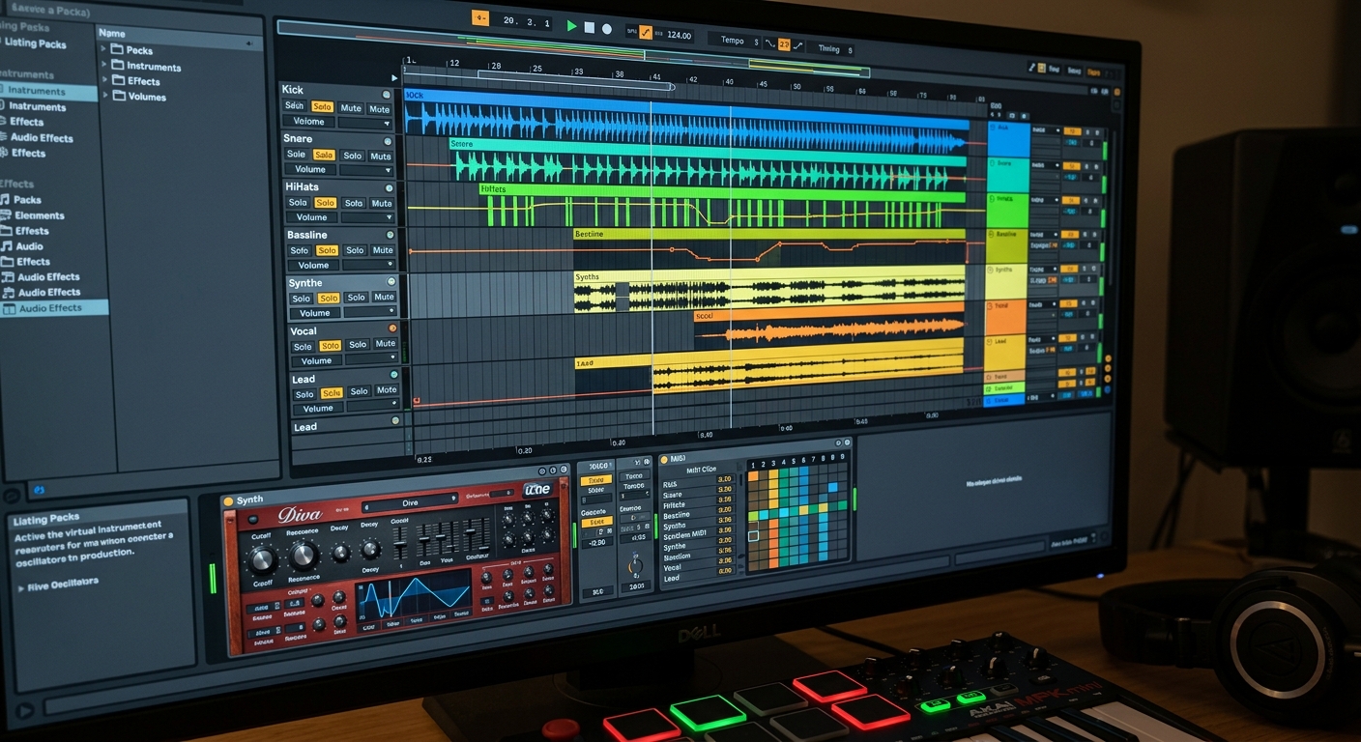Click the small triangle at timeline ruler start
This screenshot has width=1361, height=742.
(394, 77)
